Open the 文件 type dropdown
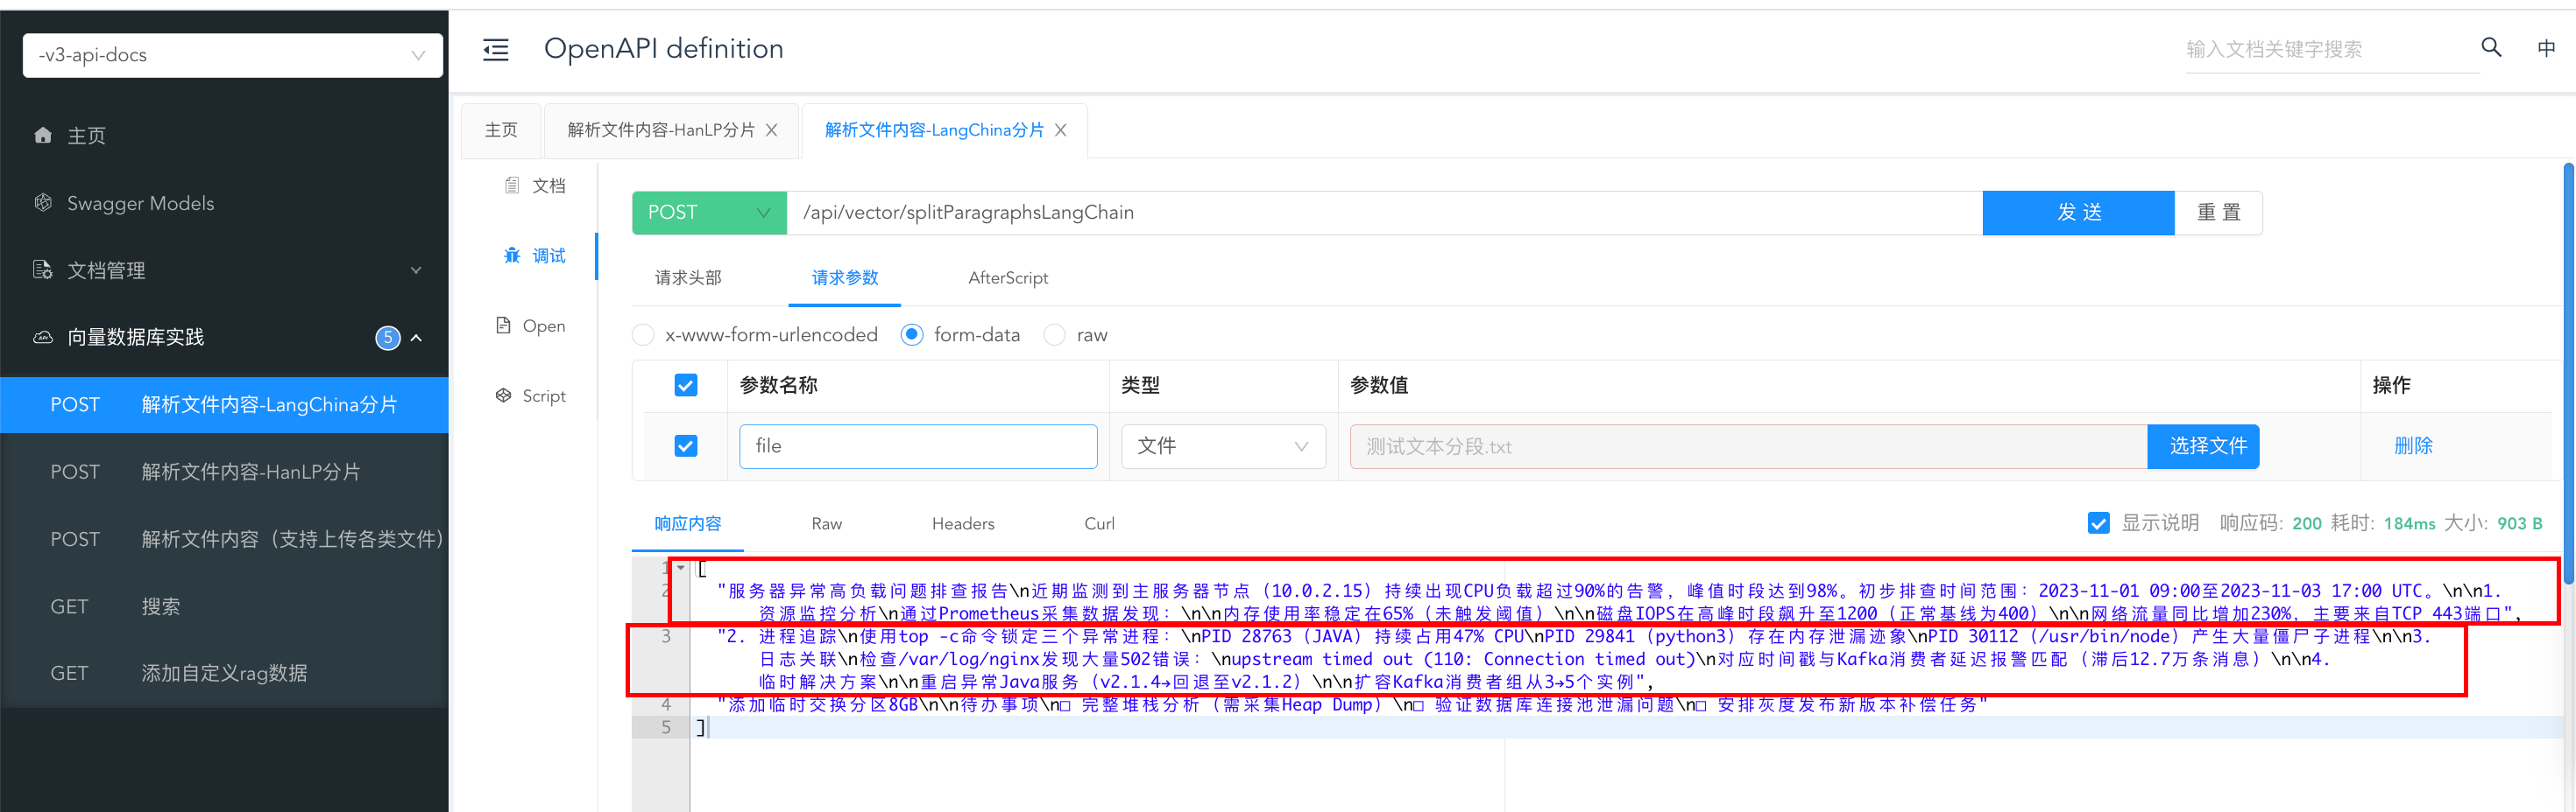The height and width of the screenshot is (812, 2576). coord(1223,446)
